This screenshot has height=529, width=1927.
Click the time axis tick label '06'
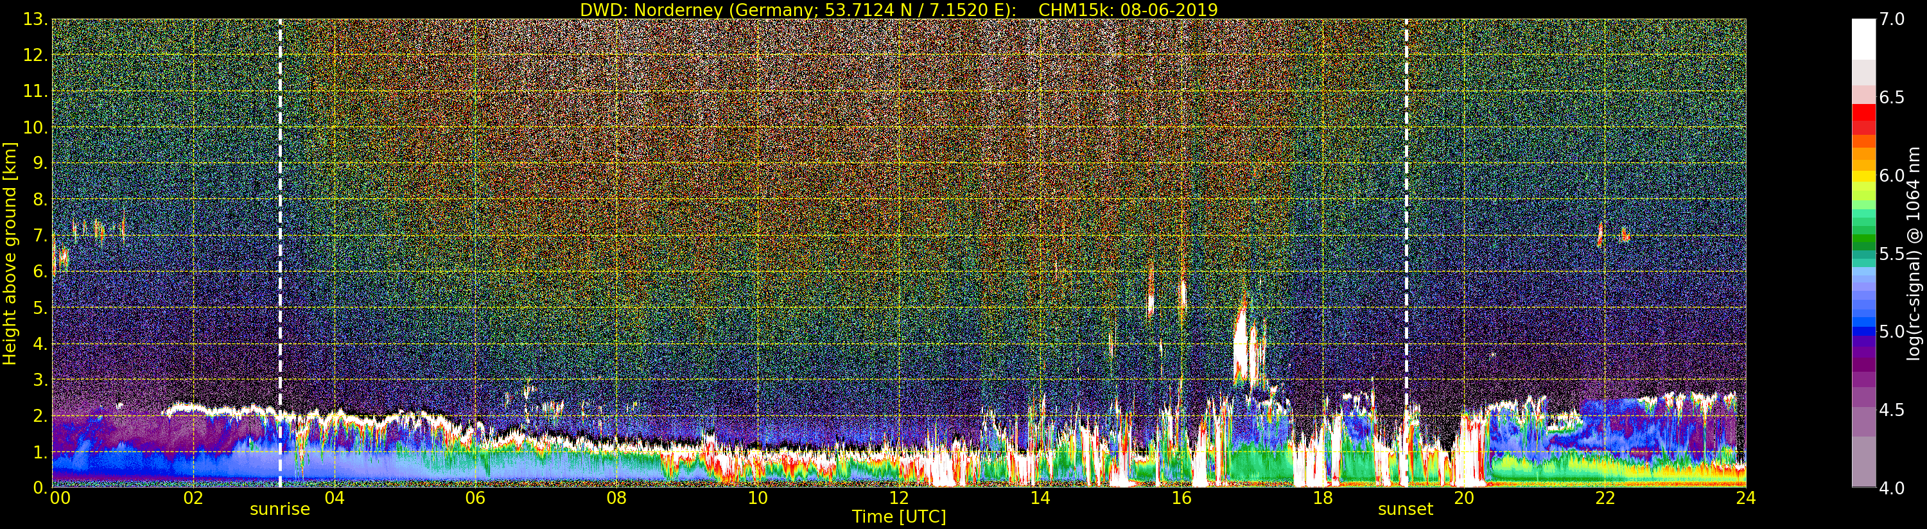475,498
